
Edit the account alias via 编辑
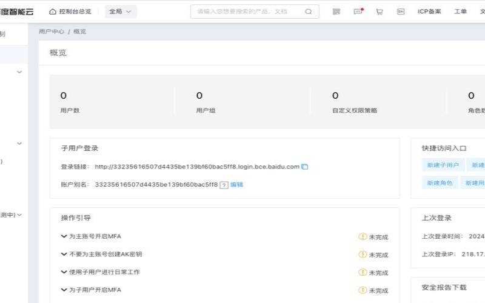236,185
